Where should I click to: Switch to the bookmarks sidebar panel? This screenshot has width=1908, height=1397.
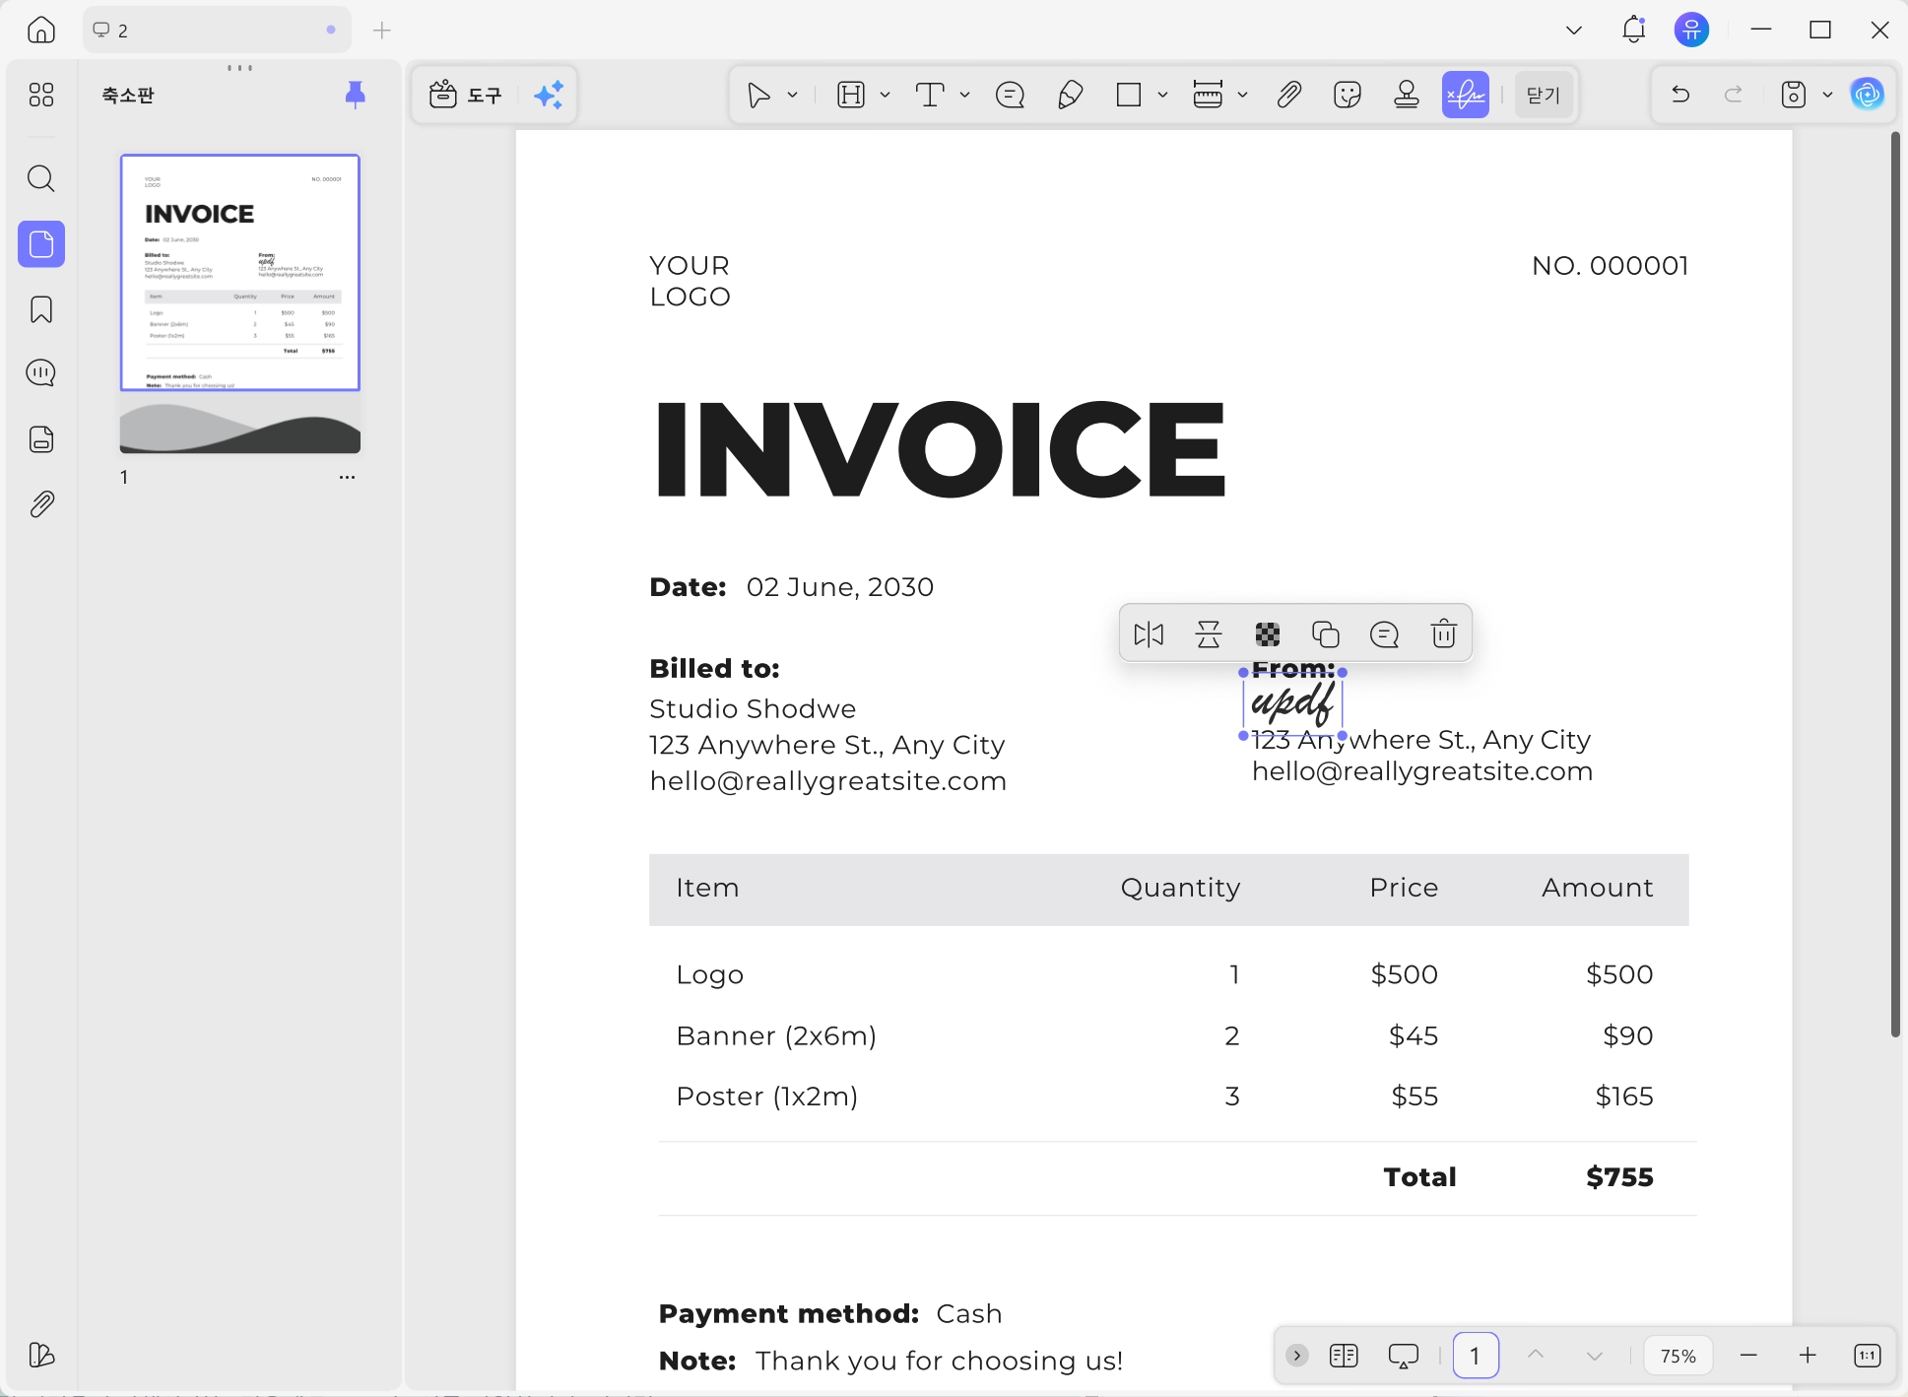[x=41, y=309]
